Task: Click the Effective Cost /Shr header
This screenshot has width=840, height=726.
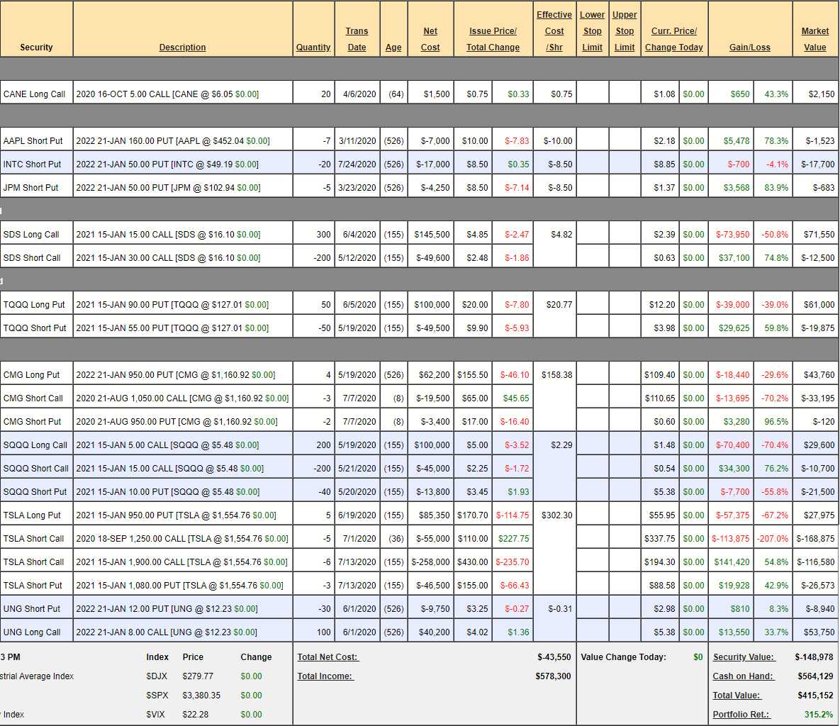Action: pos(554,31)
